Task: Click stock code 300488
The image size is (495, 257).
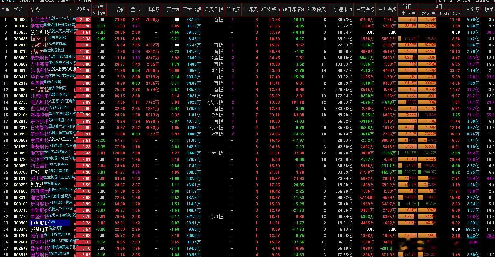Action: click(21, 39)
